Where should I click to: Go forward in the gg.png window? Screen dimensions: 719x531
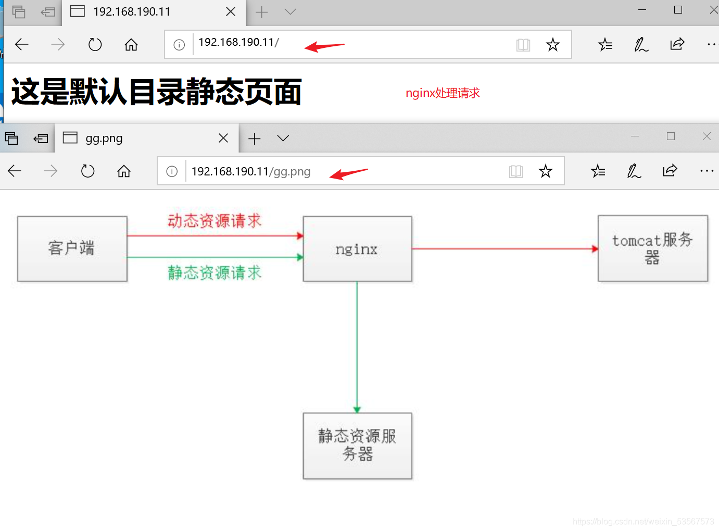tap(51, 171)
